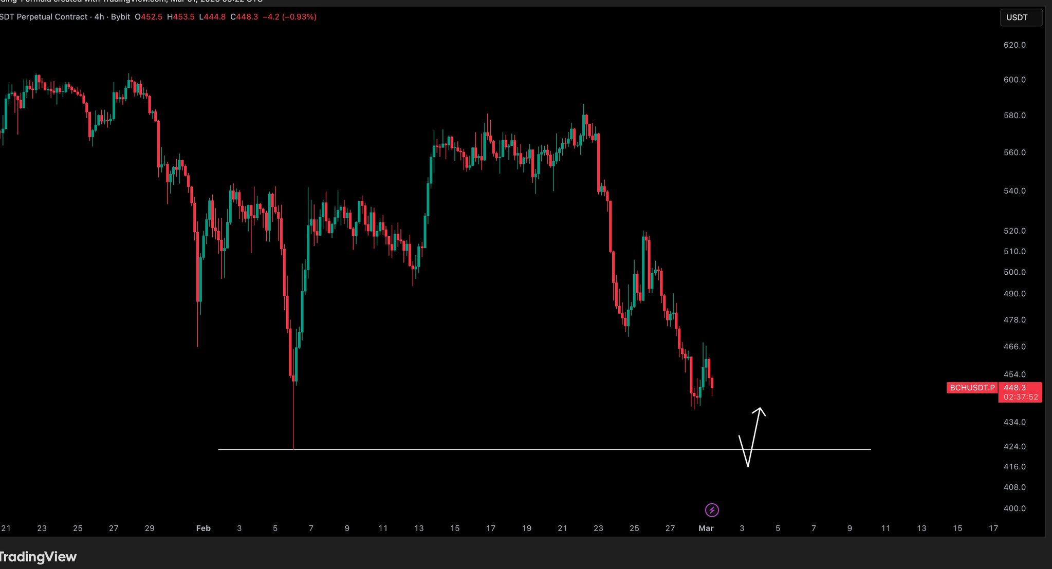Click the Mar label on time axis
1052x569 pixels.
706,528
